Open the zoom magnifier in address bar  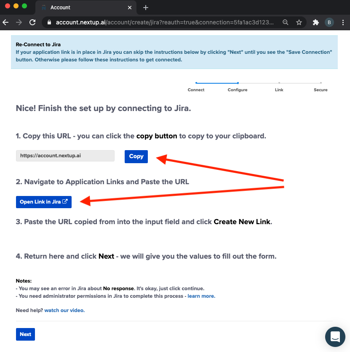(285, 22)
